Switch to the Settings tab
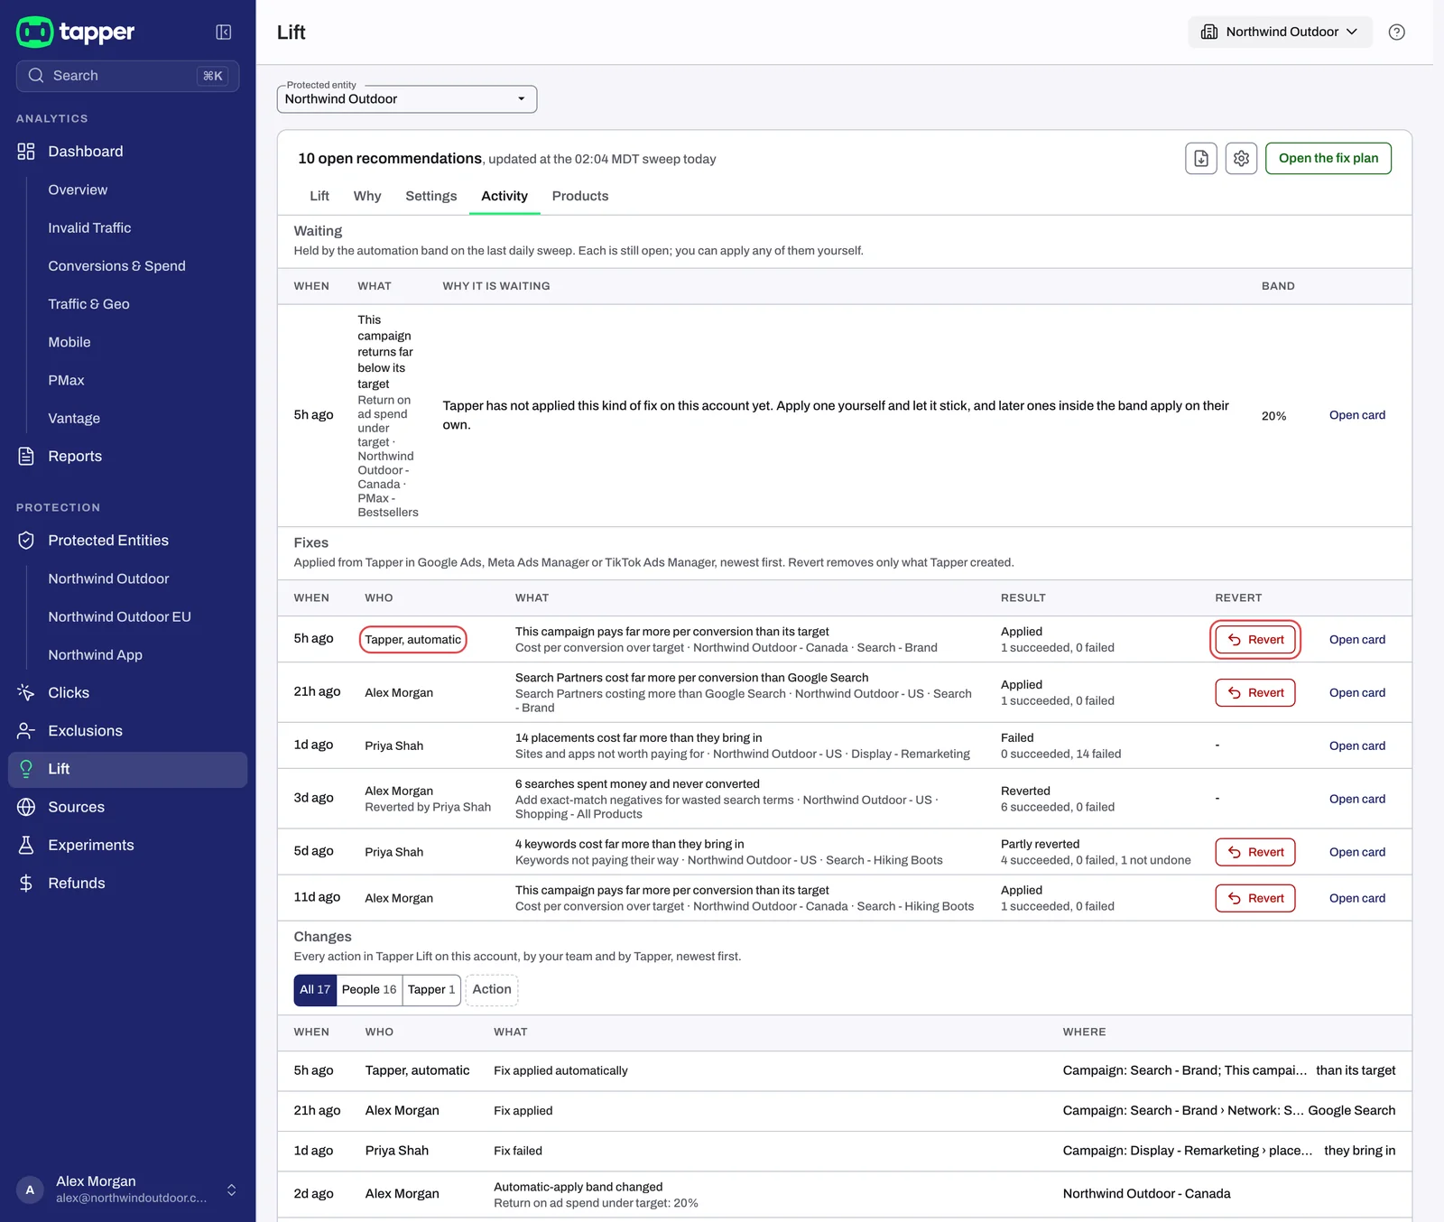Screen dimensions: 1444x1222 [x=431, y=196]
